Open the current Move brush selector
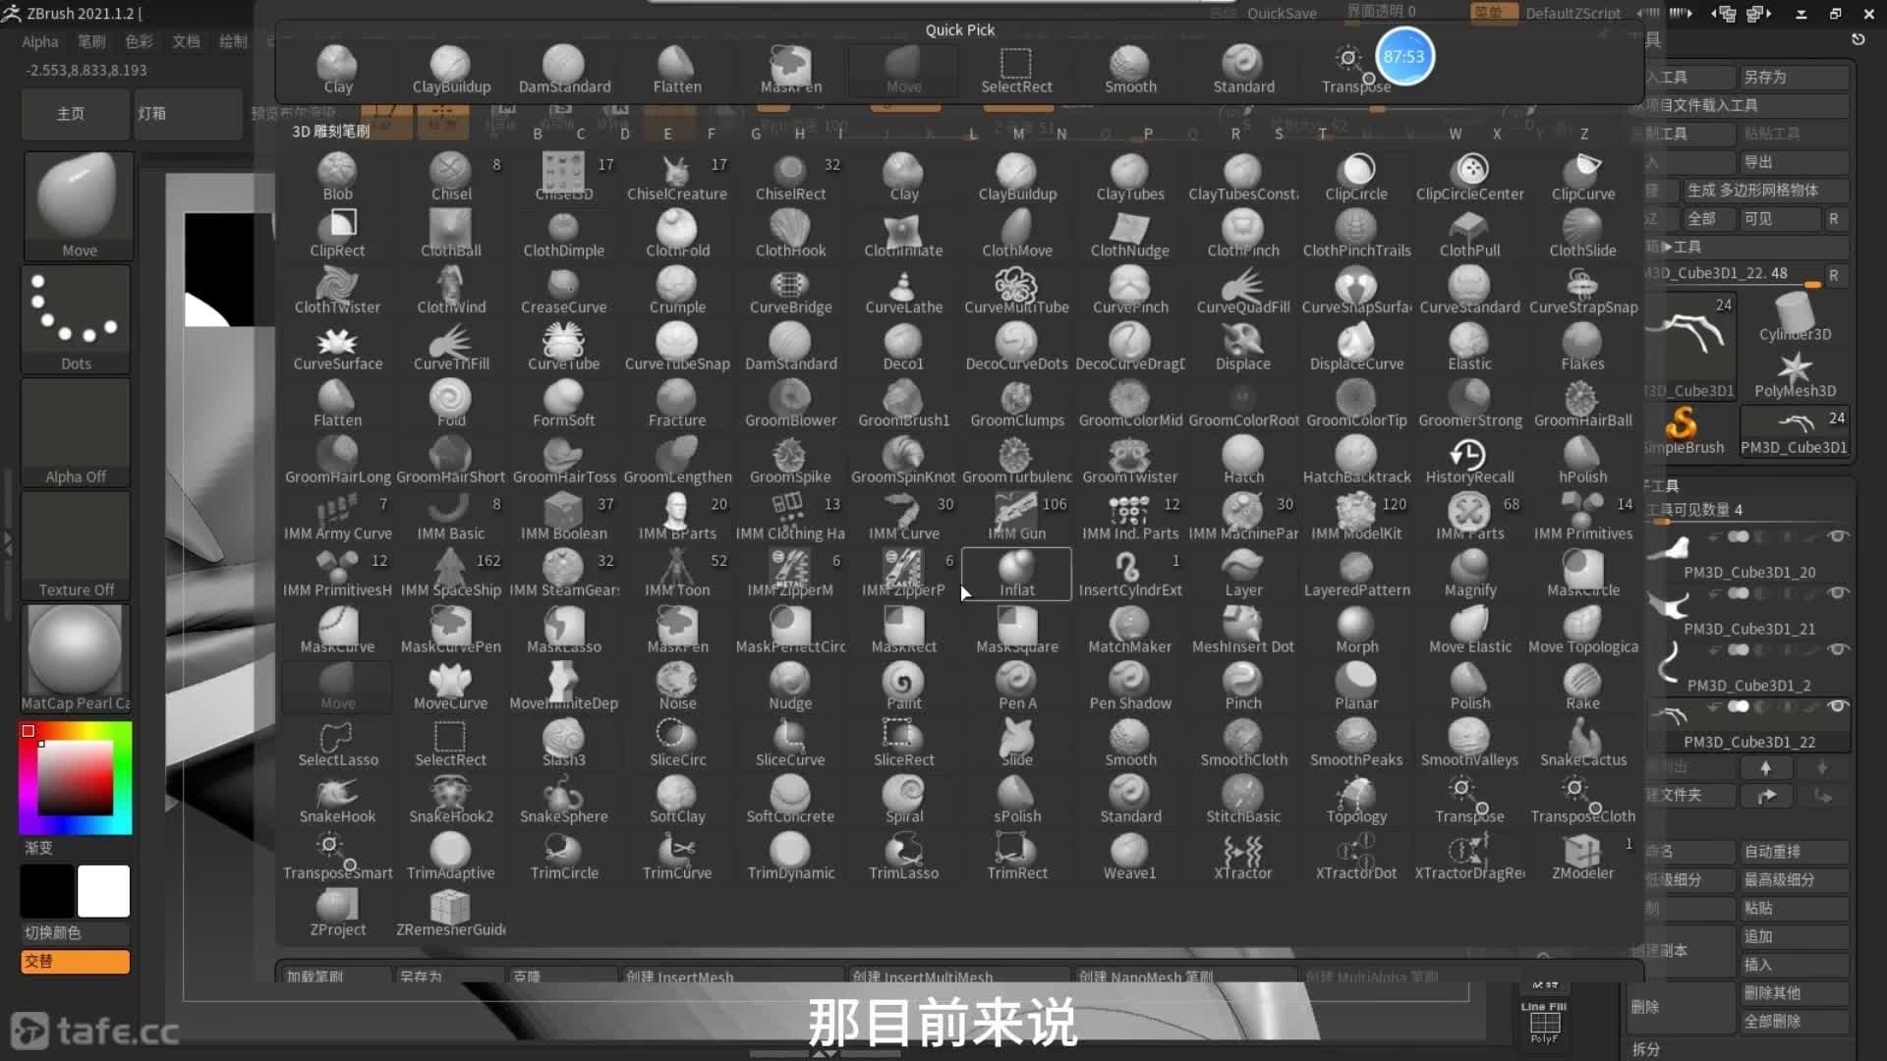Image resolution: width=1887 pixels, height=1061 pixels. (79, 204)
